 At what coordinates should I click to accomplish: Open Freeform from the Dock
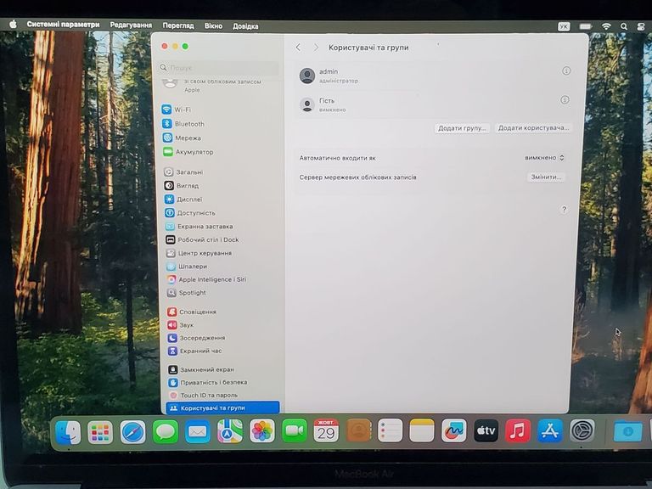pyautogui.click(x=453, y=430)
